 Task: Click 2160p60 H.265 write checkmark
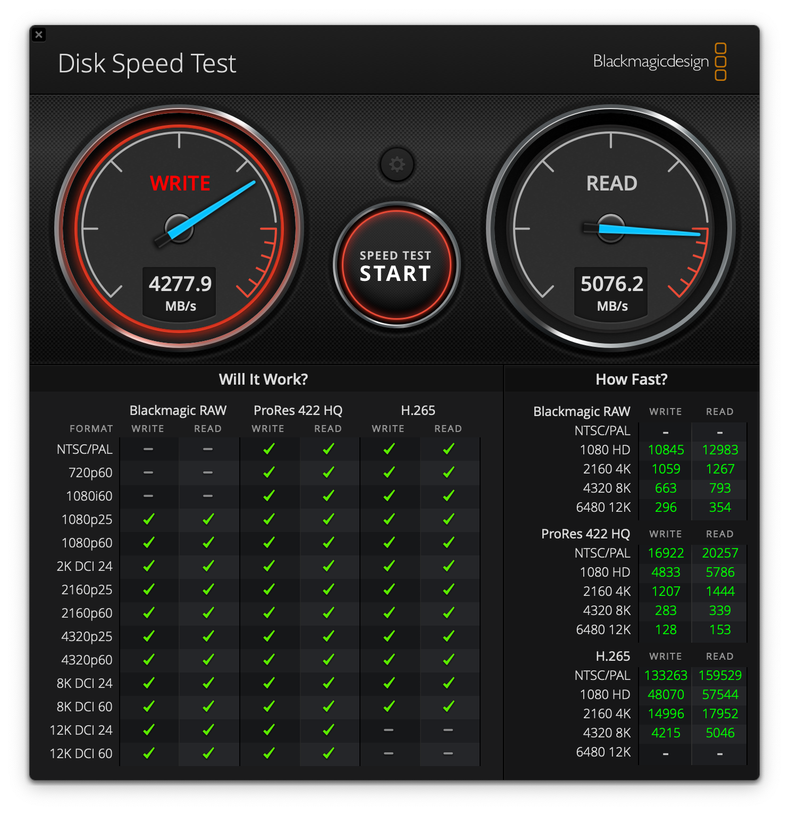[389, 613]
